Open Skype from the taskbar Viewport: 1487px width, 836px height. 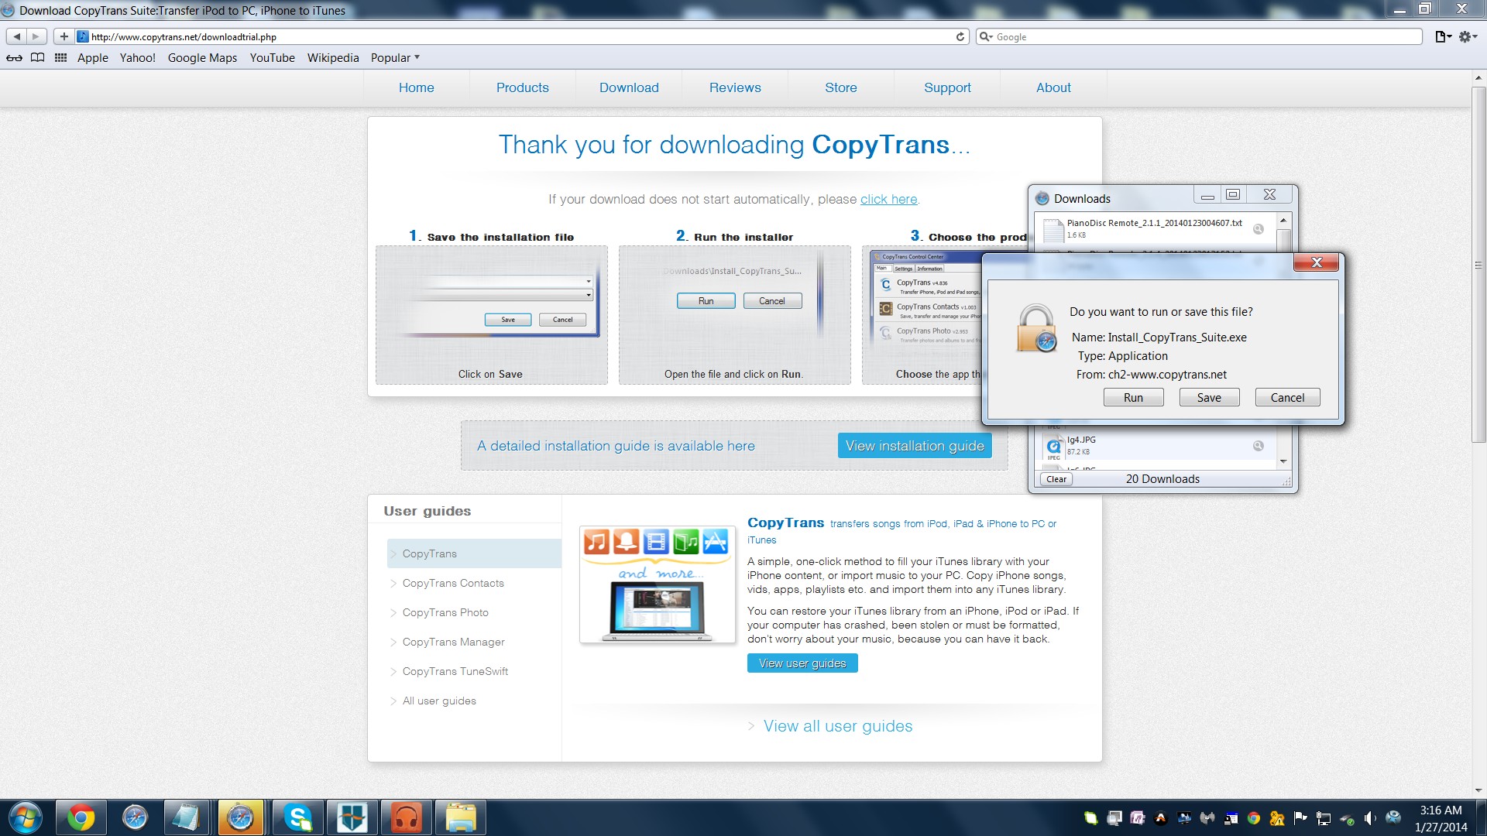coord(297,817)
